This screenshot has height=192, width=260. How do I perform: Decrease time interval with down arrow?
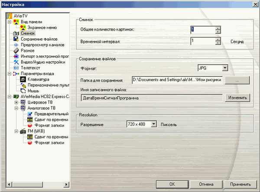[x=218, y=44]
